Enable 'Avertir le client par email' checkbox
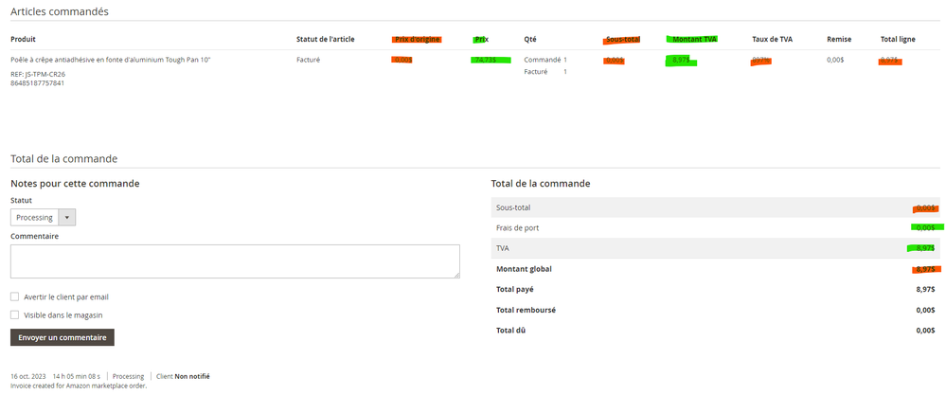The height and width of the screenshot is (395, 946). coord(15,296)
